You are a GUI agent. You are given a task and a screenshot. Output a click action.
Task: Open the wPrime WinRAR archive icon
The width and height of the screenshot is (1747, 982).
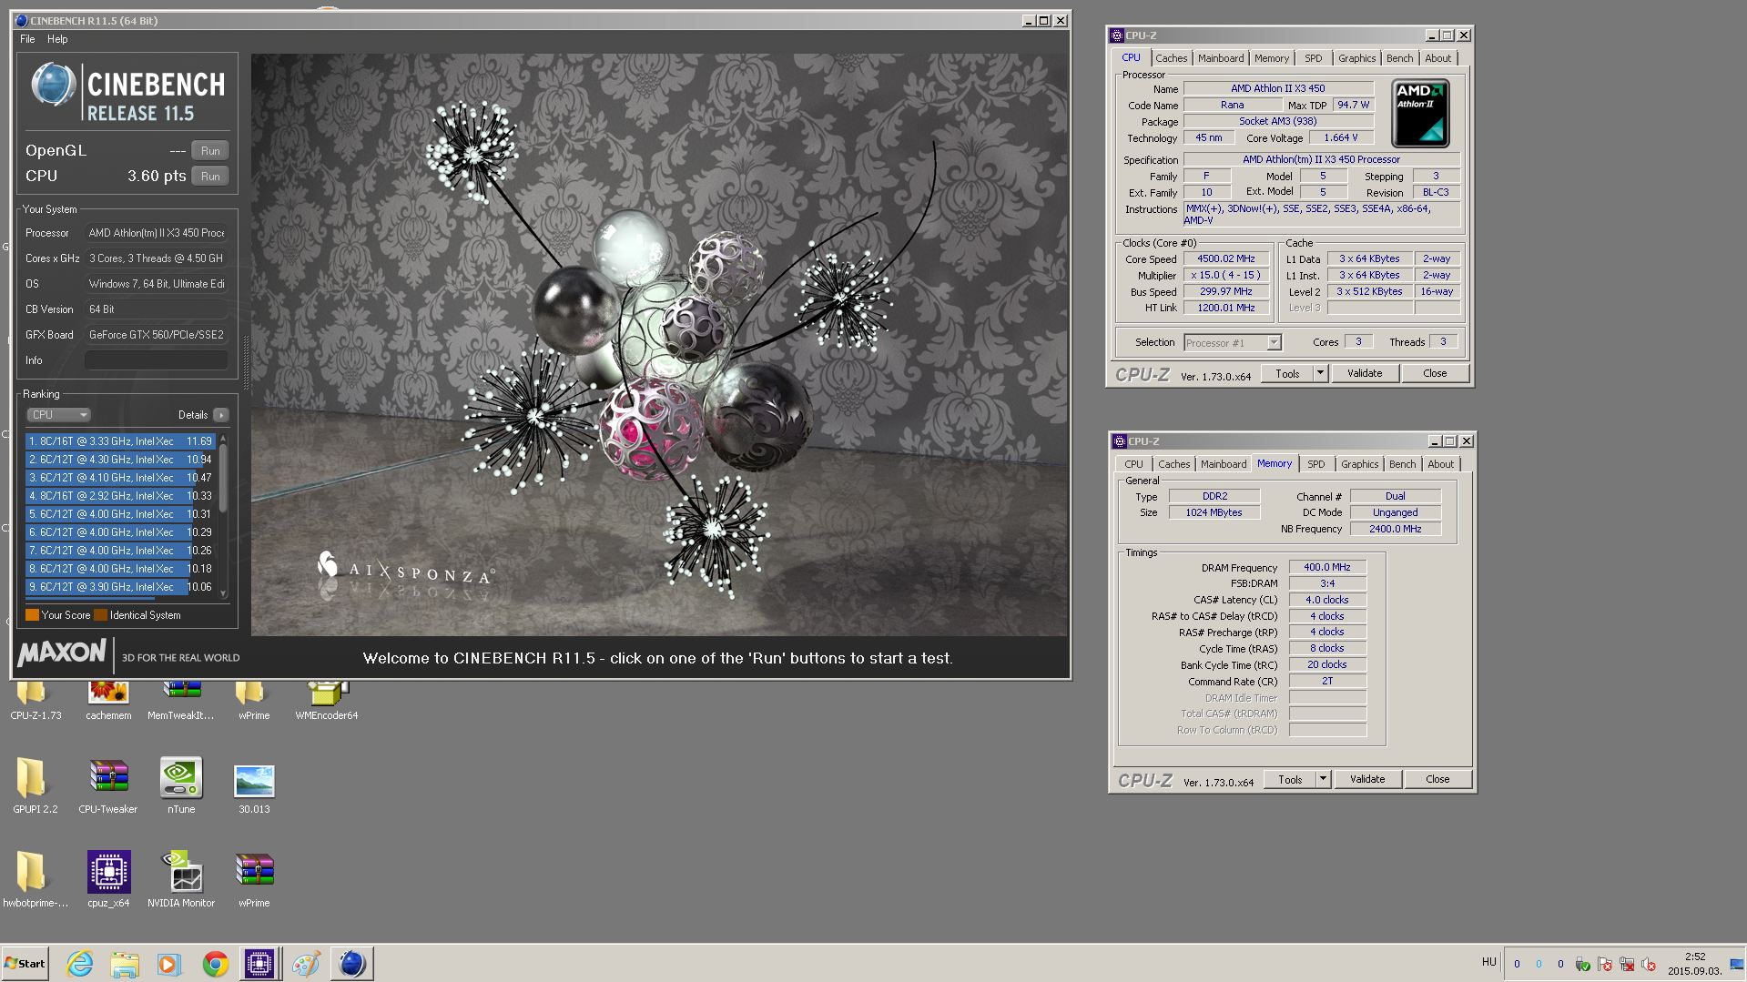click(254, 879)
